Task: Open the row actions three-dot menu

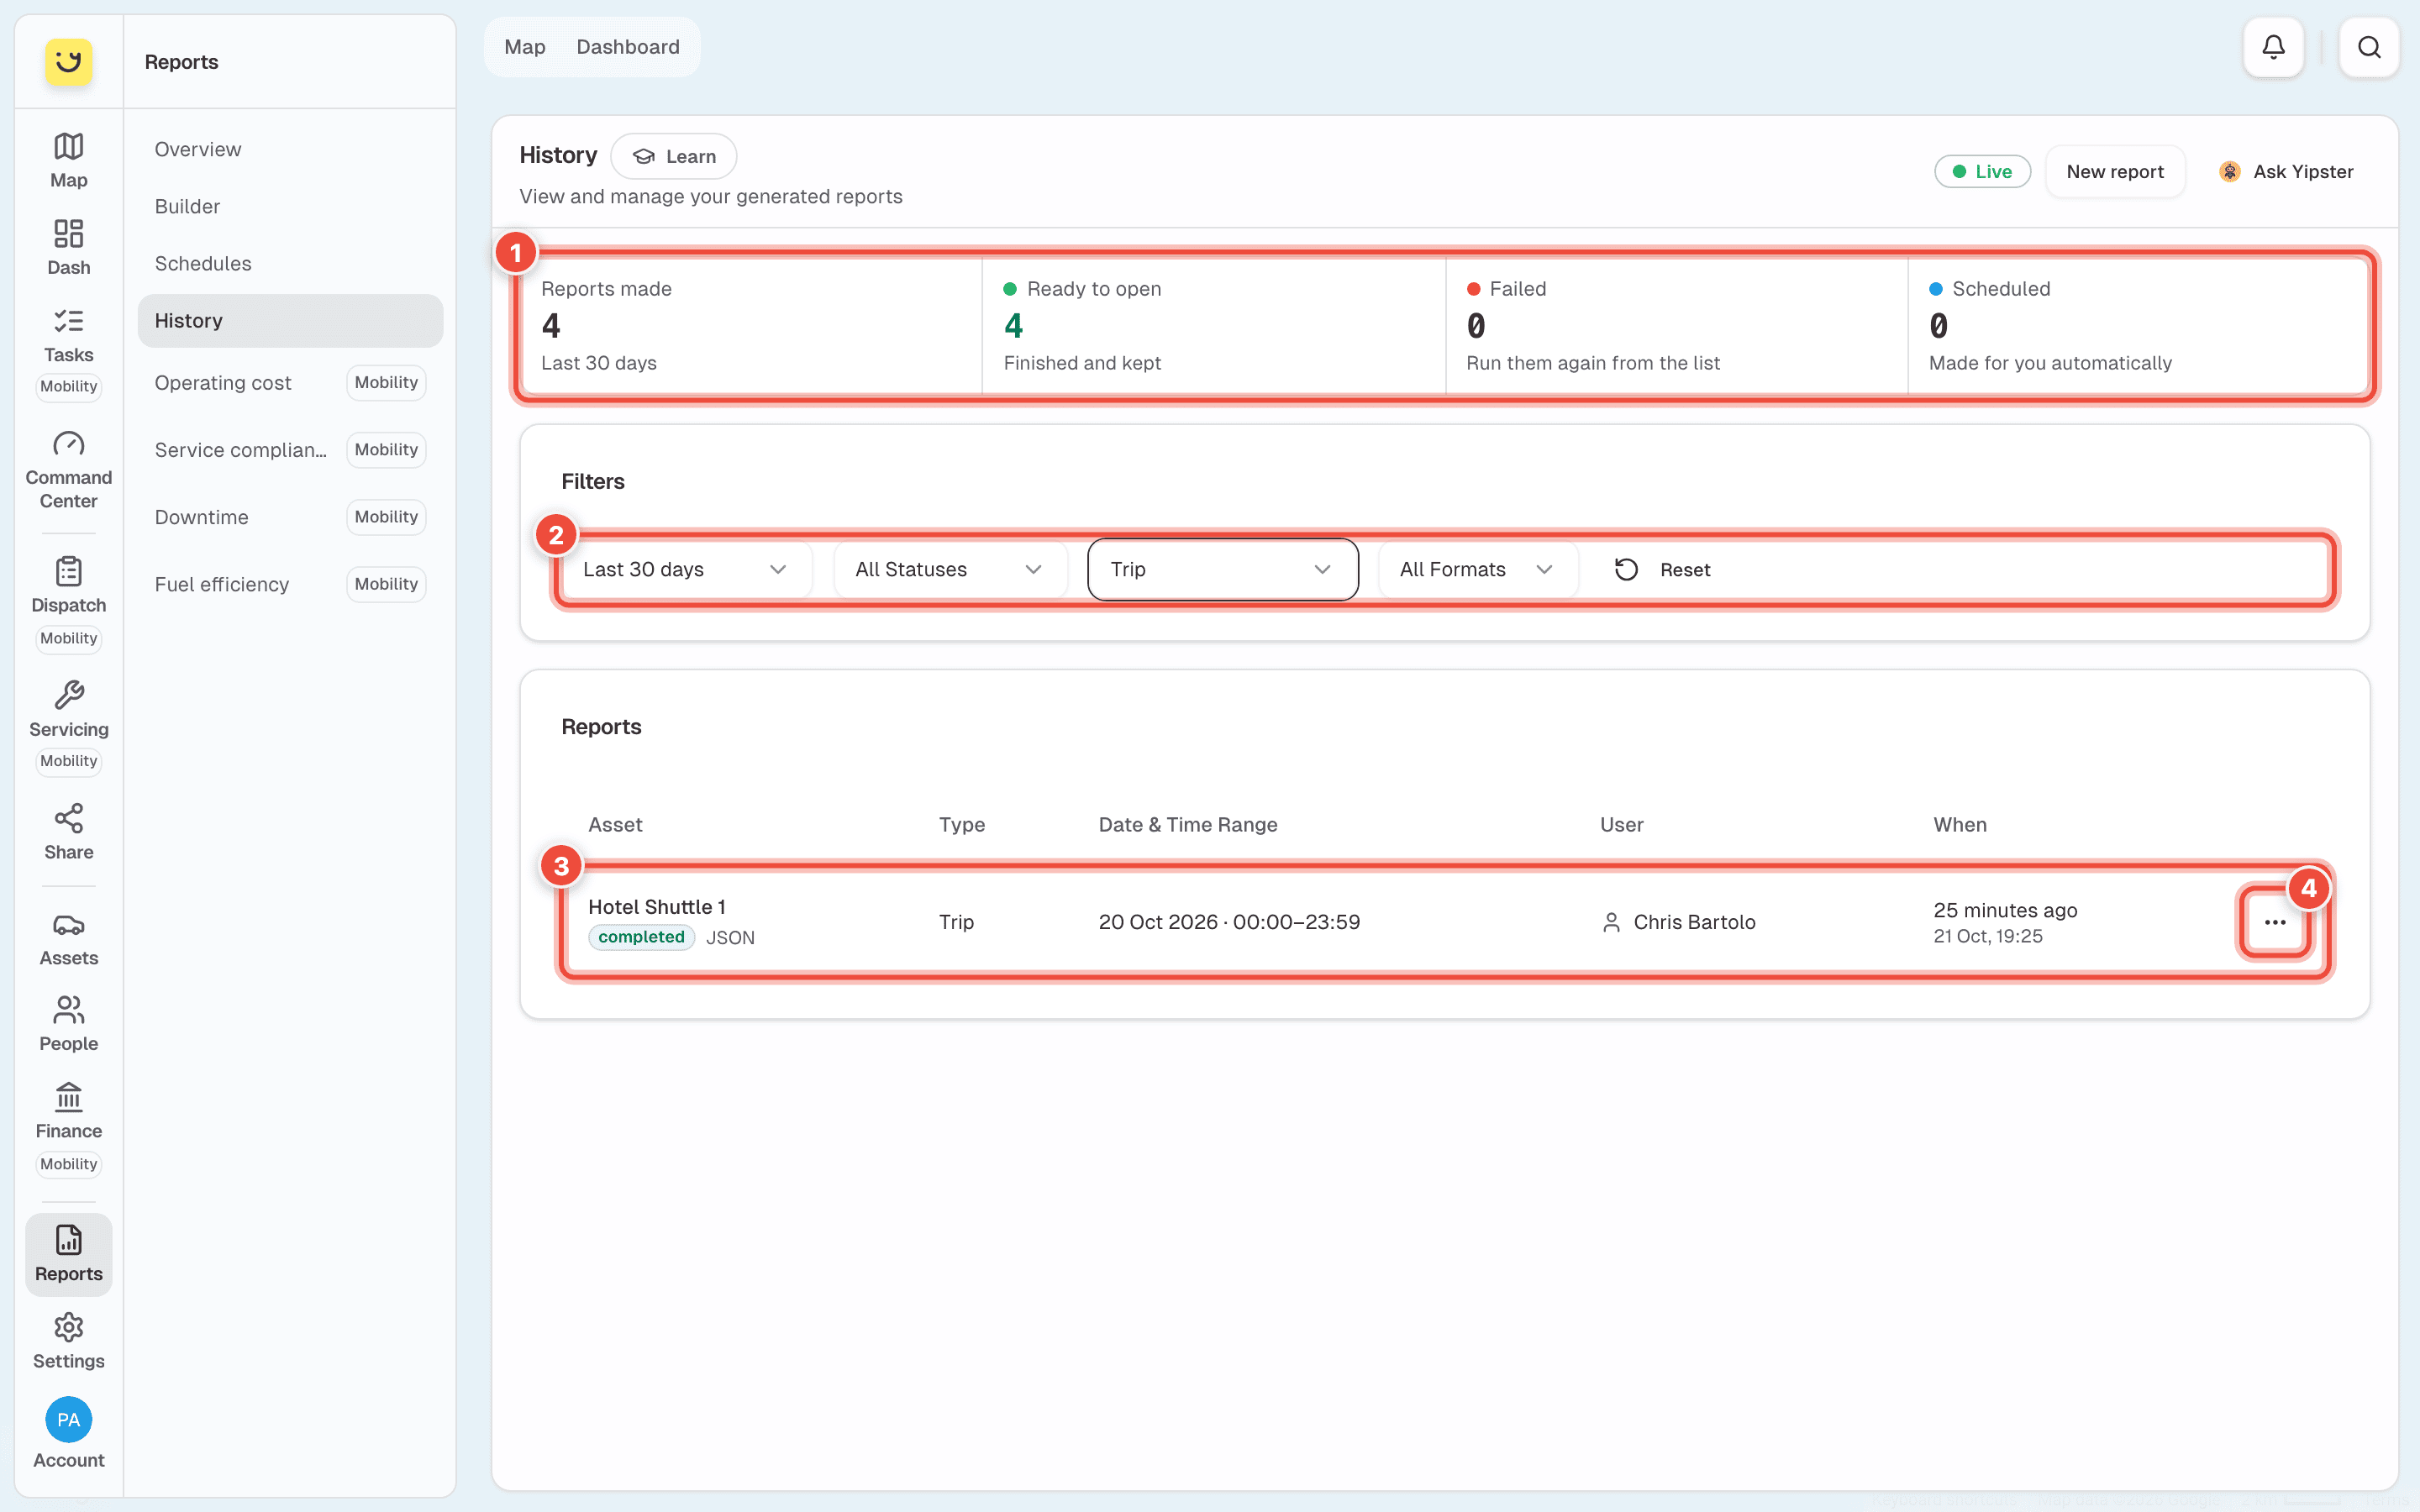Action: click(2275, 922)
